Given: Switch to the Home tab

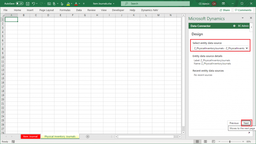Looking at the screenshot, I should tap(17, 10).
